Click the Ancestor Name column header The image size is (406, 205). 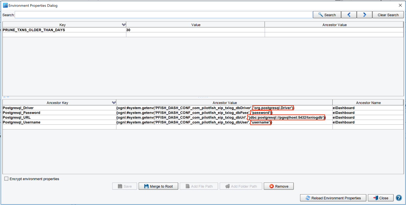pos(368,103)
